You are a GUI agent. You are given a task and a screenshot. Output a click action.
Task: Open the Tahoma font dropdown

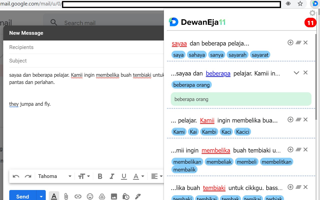pos(55,176)
